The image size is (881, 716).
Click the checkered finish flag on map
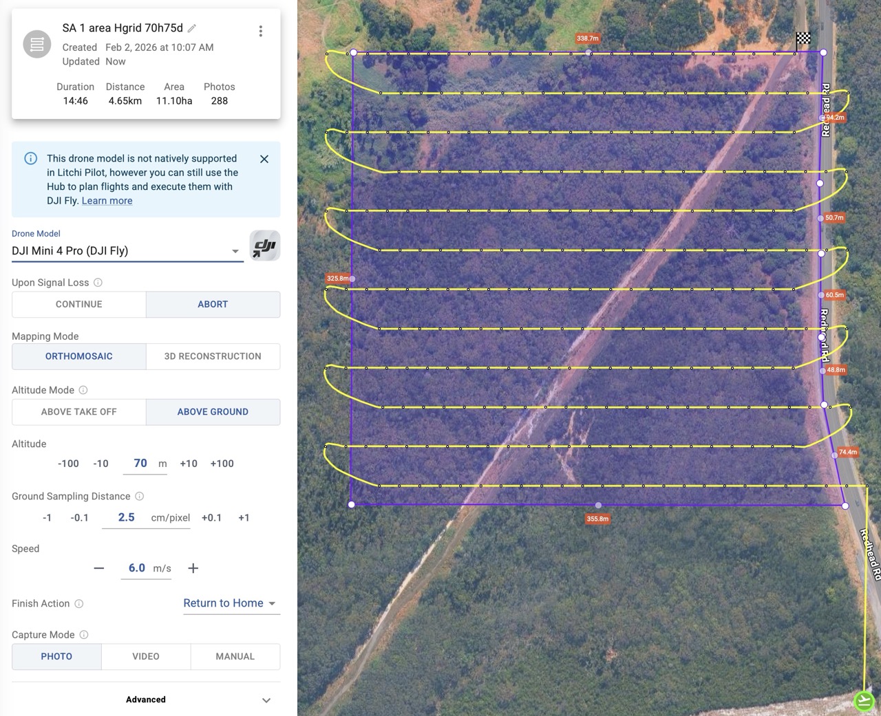[x=803, y=39]
